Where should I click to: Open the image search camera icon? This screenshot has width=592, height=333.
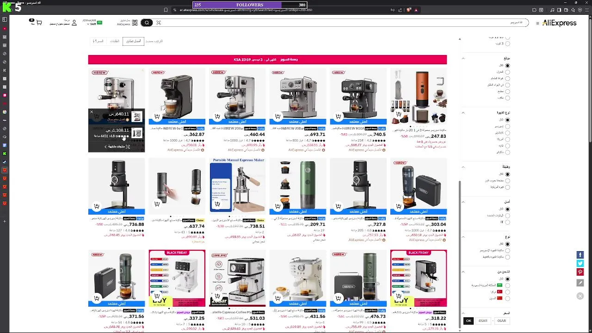tap(159, 23)
